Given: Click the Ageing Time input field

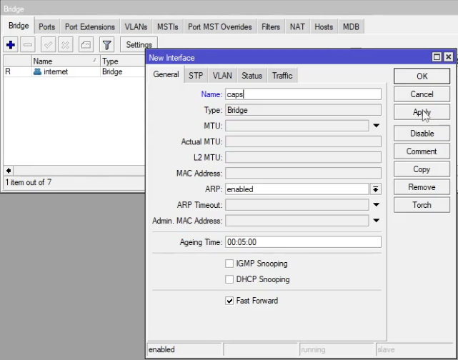Looking at the screenshot, I should pos(303,242).
